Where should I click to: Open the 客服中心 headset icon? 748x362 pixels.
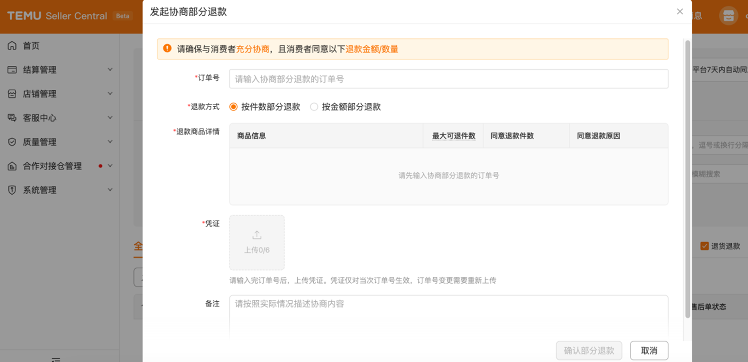[12, 118]
